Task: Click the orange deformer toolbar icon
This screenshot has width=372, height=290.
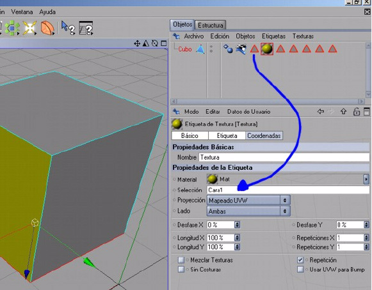Action: 47,28
